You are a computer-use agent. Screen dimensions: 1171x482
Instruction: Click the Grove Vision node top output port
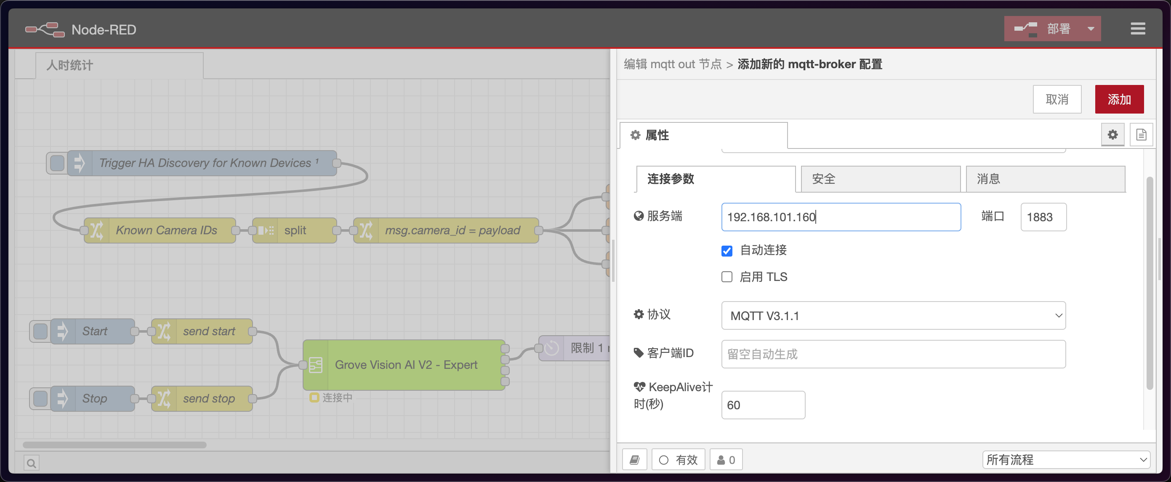pyautogui.click(x=505, y=348)
